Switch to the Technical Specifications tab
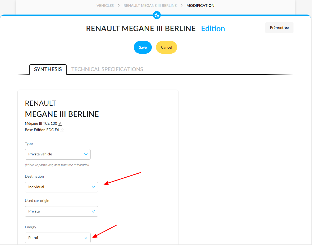 tap(107, 69)
